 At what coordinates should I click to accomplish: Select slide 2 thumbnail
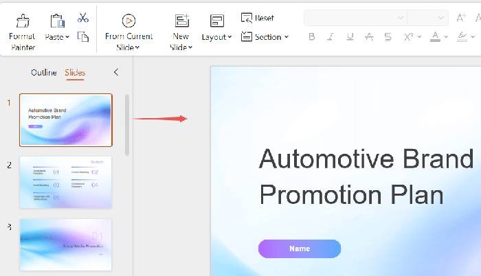pyautogui.click(x=66, y=182)
